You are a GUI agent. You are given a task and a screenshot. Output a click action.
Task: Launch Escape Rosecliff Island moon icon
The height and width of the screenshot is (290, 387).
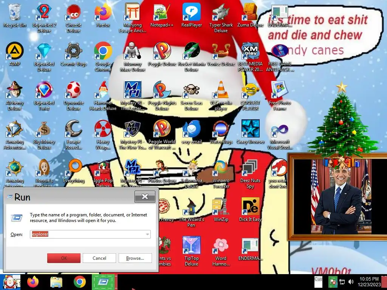(74, 135)
